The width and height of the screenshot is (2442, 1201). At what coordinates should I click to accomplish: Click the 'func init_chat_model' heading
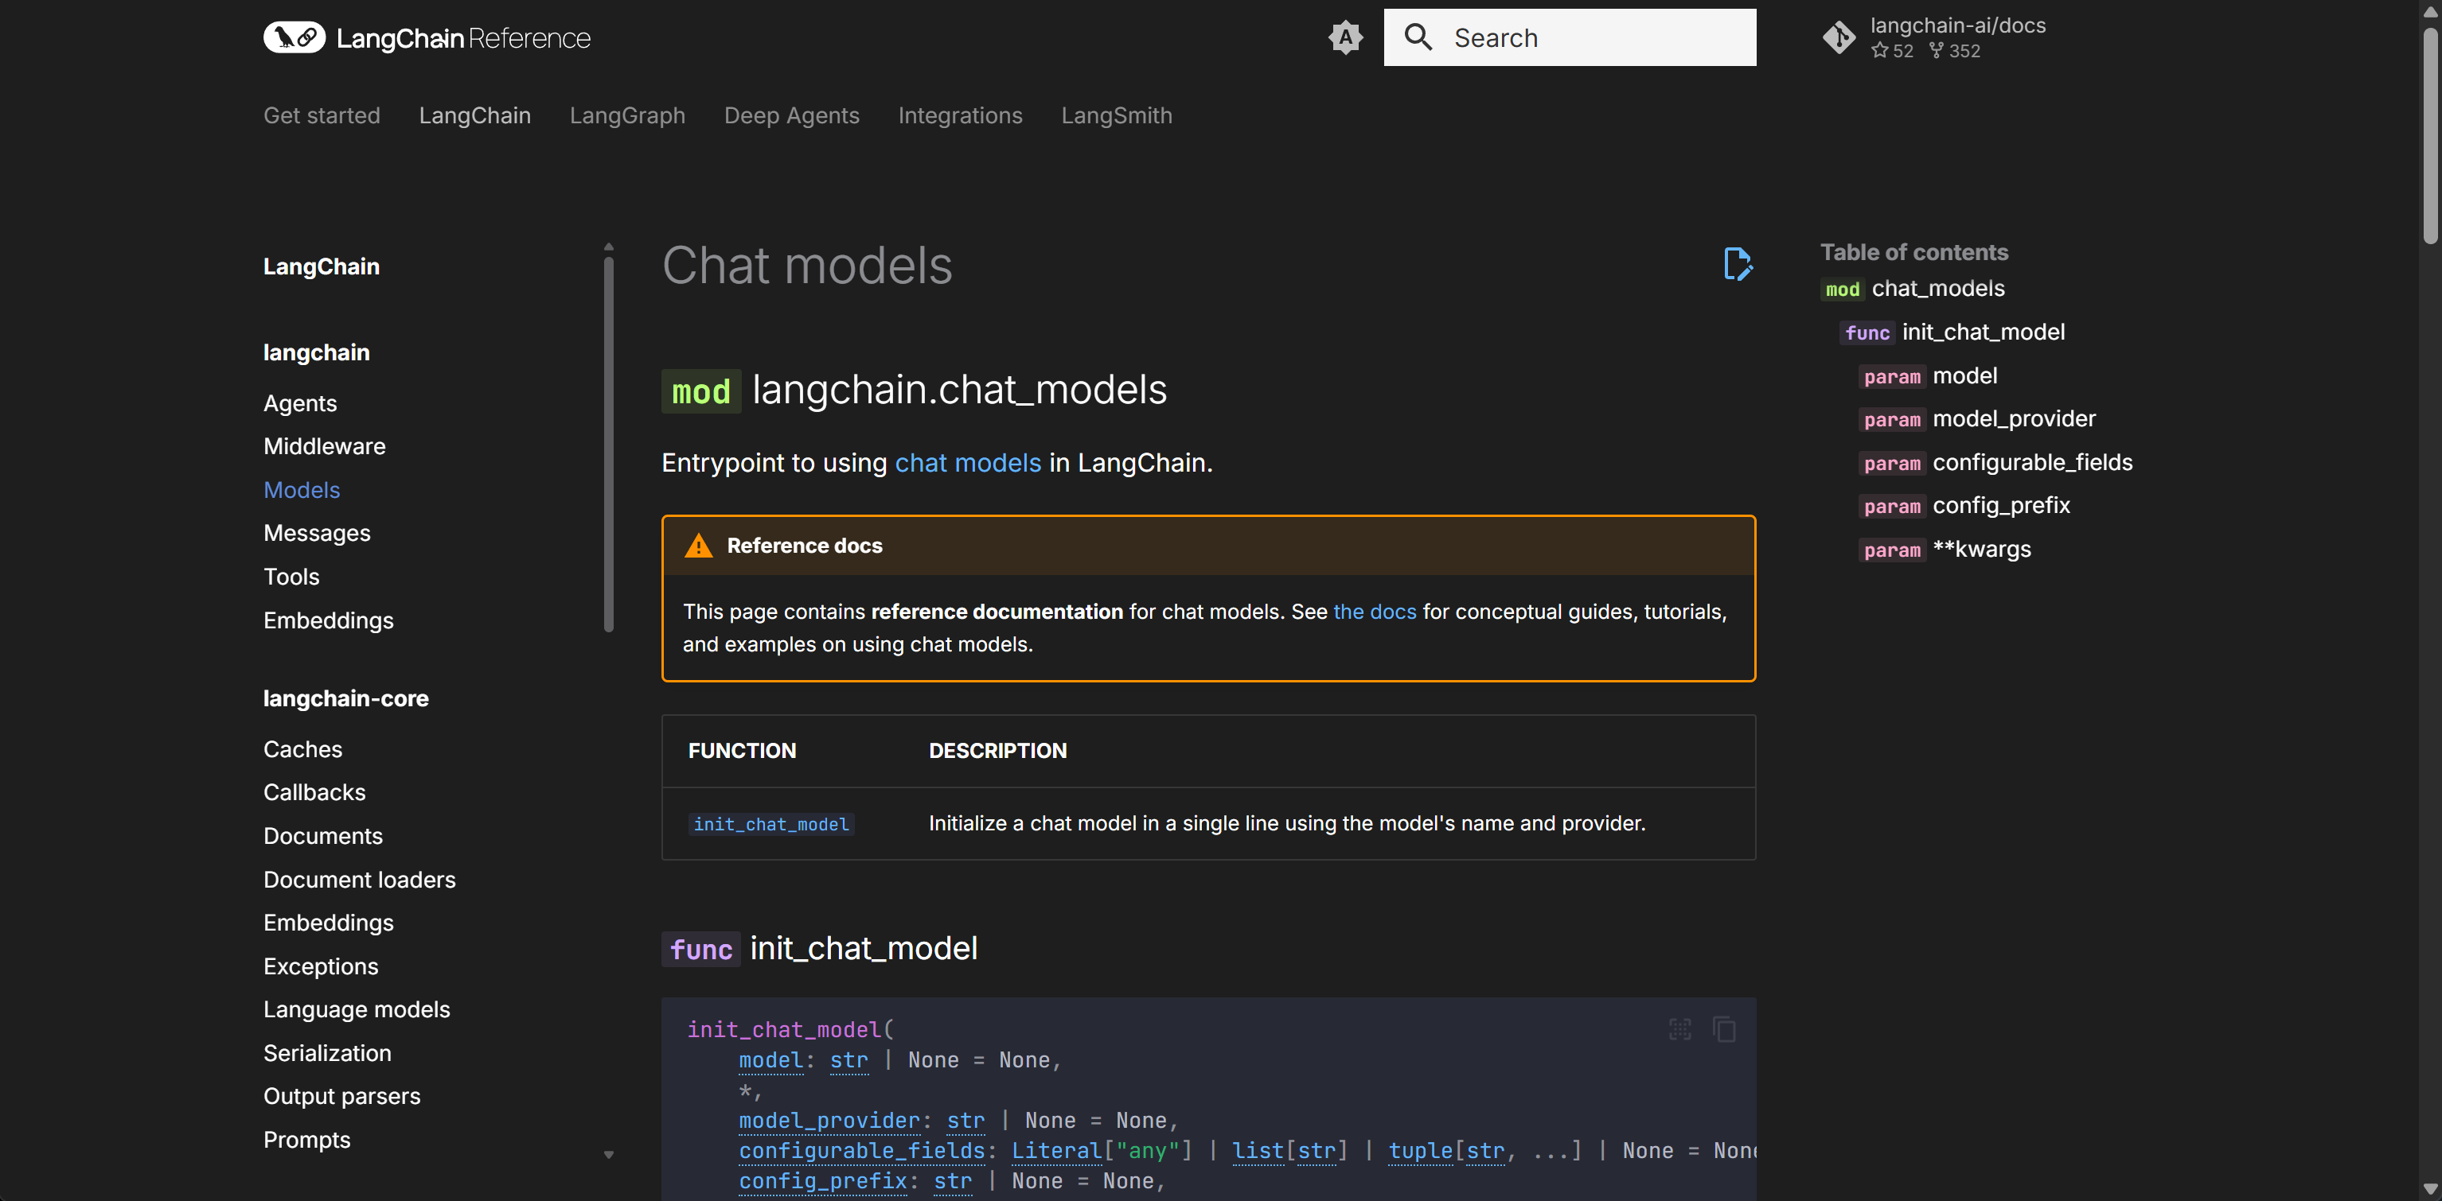pos(819,948)
